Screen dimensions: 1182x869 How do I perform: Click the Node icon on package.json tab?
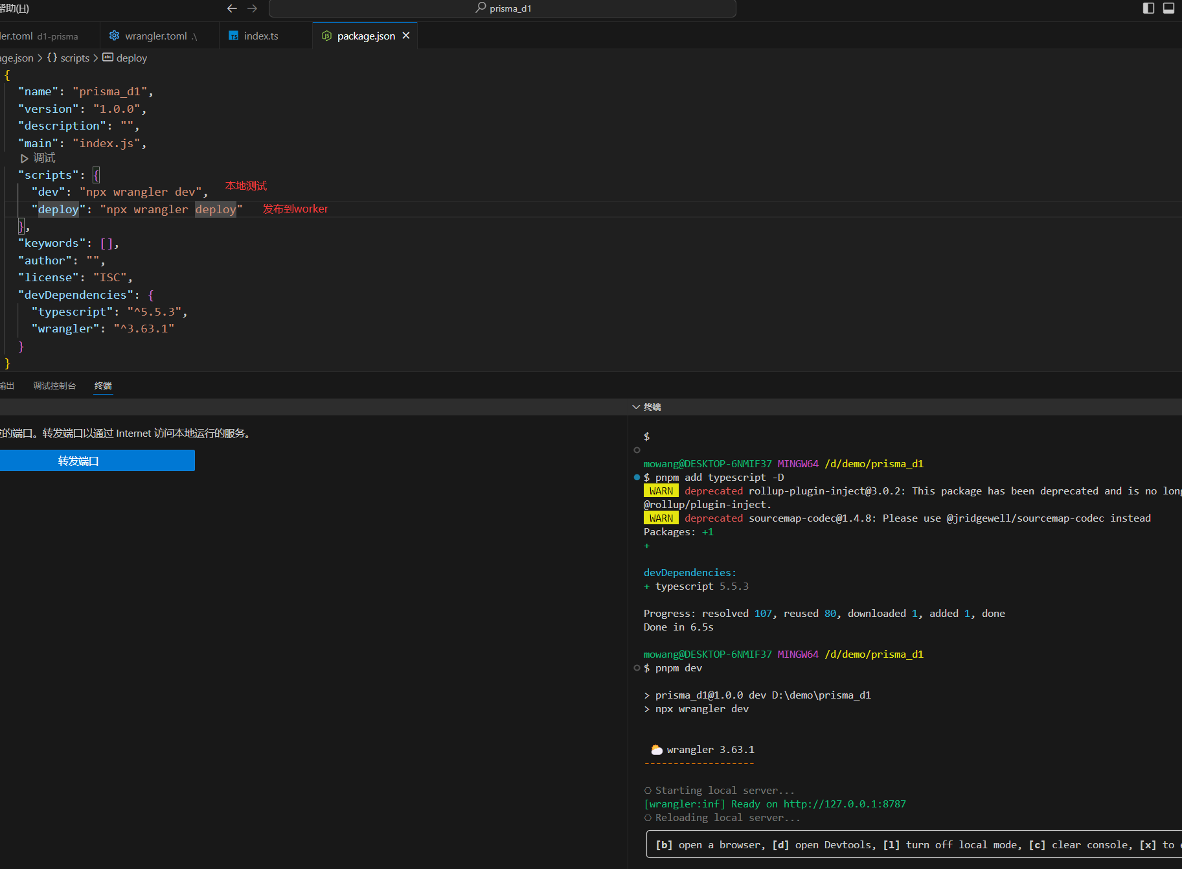(326, 36)
